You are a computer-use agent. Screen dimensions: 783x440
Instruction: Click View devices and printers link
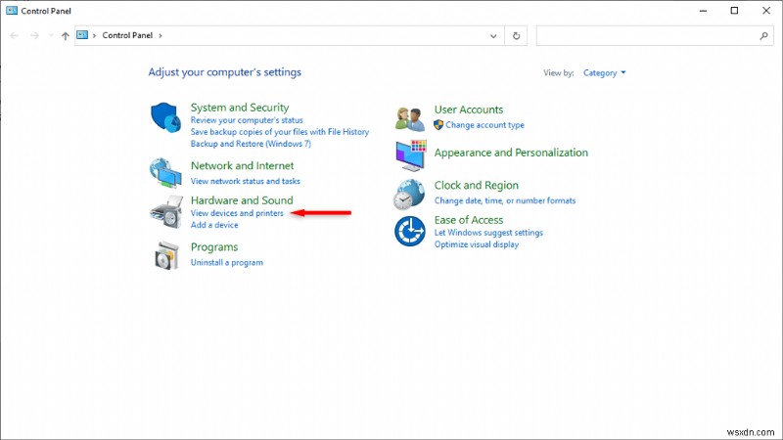[237, 213]
